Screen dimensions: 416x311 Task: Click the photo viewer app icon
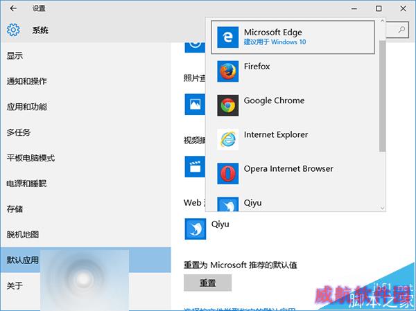[195, 104]
